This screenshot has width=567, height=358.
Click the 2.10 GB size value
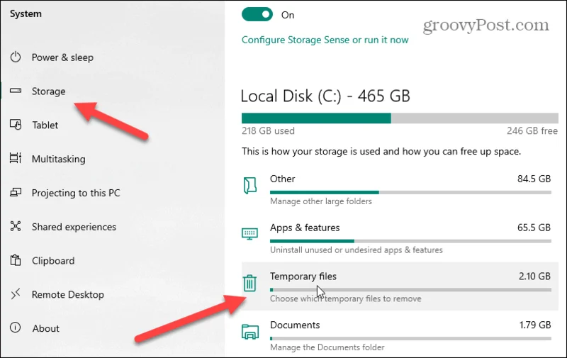(x=534, y=276)
